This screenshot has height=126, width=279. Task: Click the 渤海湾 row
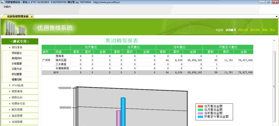147,56
